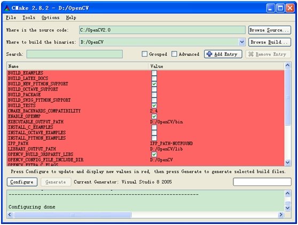Click the Browse Build button
Viewport: 298px width, 225px height.
[270, 42]
